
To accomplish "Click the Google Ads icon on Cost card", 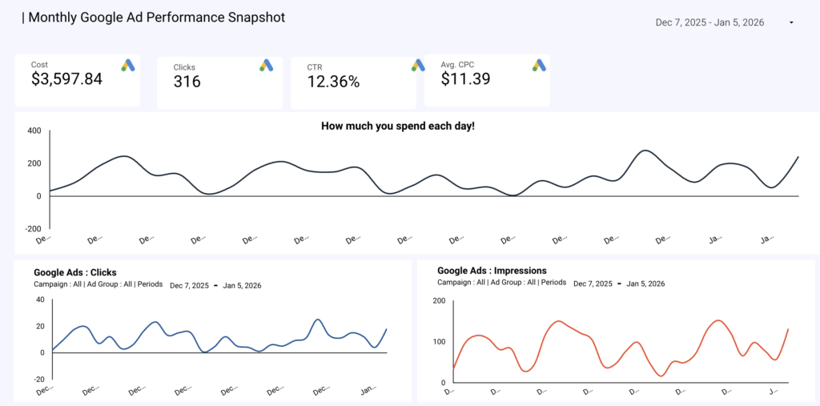I will [128, 65].
